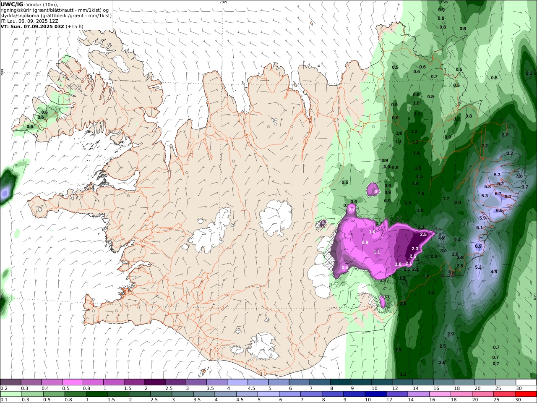The width and height of the screenshot is (537, 403).
Task: Select the 18–20 grey swatch in upper legend
Action: coord(464,382)
